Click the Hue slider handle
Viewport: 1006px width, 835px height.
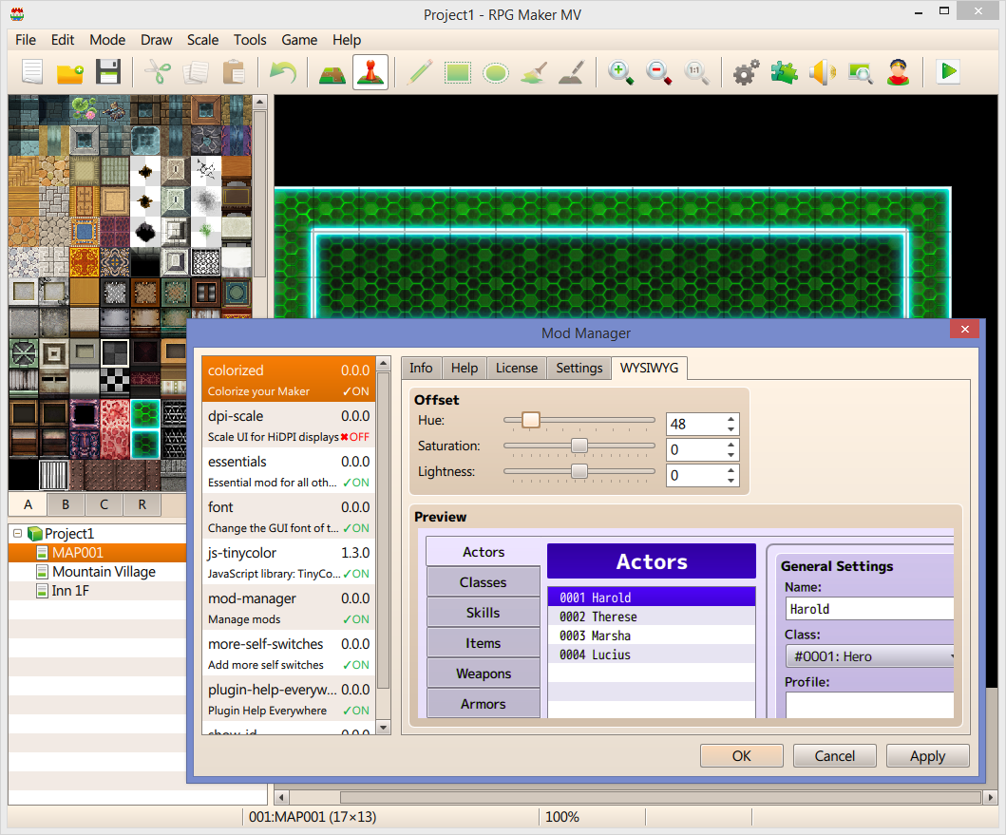click(531, 421)
